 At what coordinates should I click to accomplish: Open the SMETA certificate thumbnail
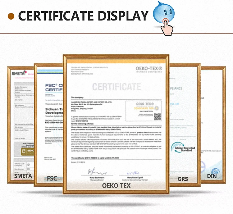tap(21, 125)
